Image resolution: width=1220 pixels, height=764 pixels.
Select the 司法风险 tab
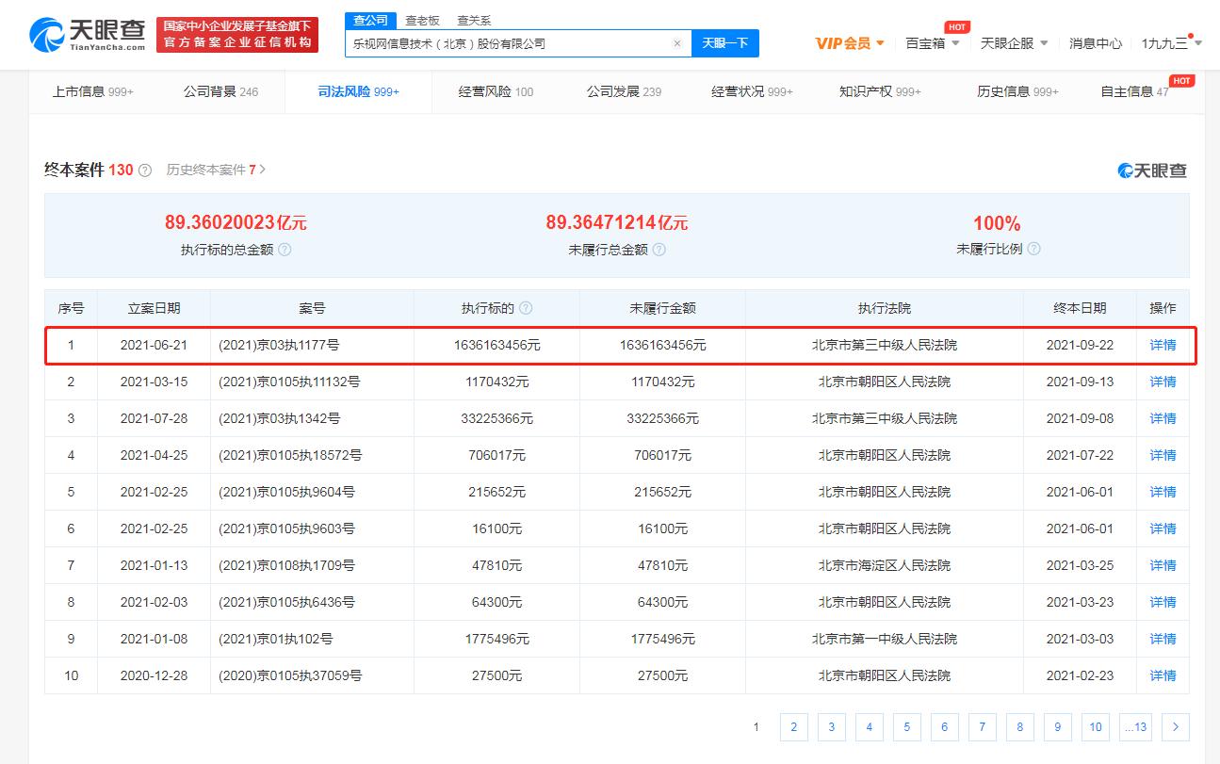(358, 91)
